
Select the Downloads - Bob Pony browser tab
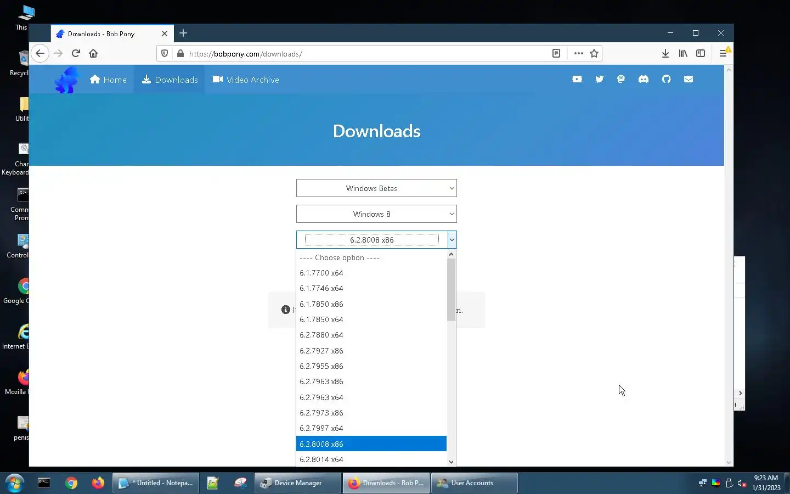pos(112,33)
